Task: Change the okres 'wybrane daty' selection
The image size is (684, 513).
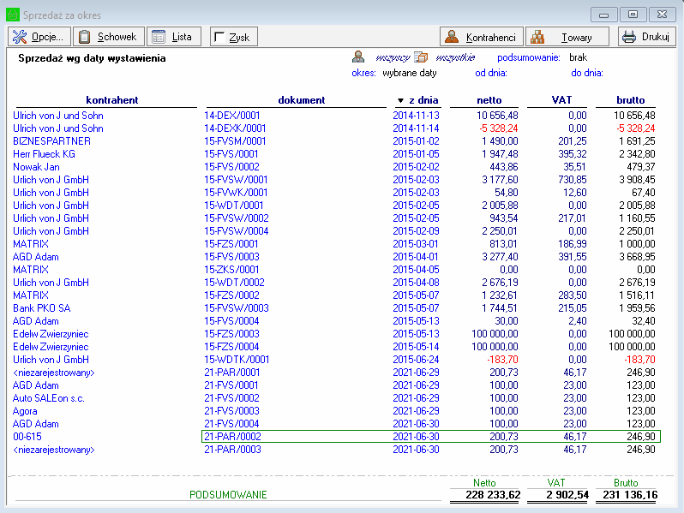Action: (409, 73)
